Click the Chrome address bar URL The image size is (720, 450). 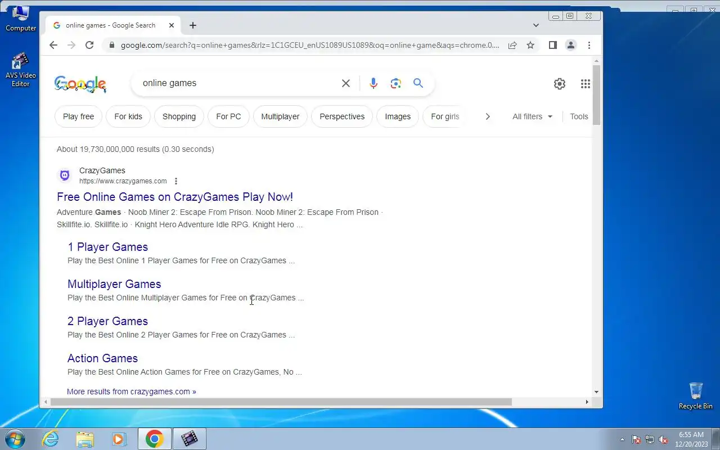point(309,45)
